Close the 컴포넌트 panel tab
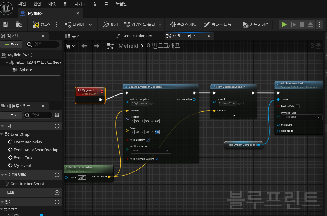Image resolution: width=327 pixels, height=216 pixels. click(x=43, y=36)
